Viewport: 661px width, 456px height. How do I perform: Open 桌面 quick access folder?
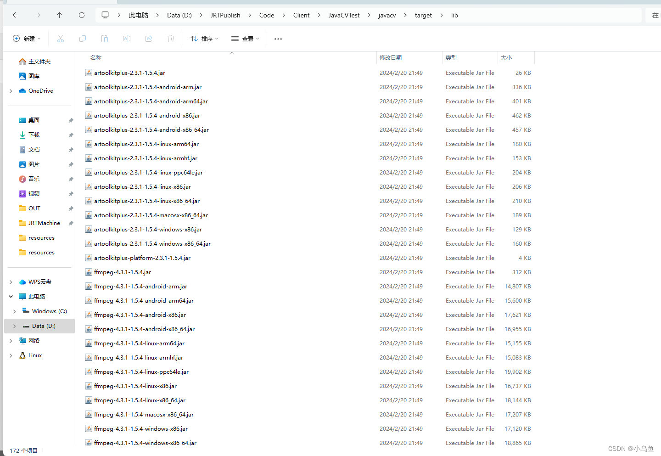coord(34,120)
